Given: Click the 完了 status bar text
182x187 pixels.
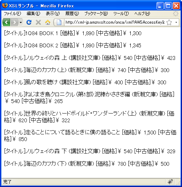Looking at the screenshot, I should 7,182.
